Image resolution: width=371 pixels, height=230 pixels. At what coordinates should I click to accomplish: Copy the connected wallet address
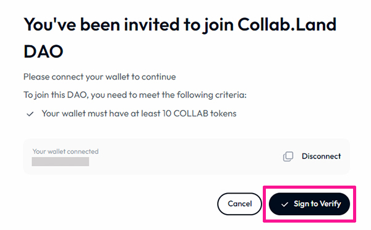[288, 157]
